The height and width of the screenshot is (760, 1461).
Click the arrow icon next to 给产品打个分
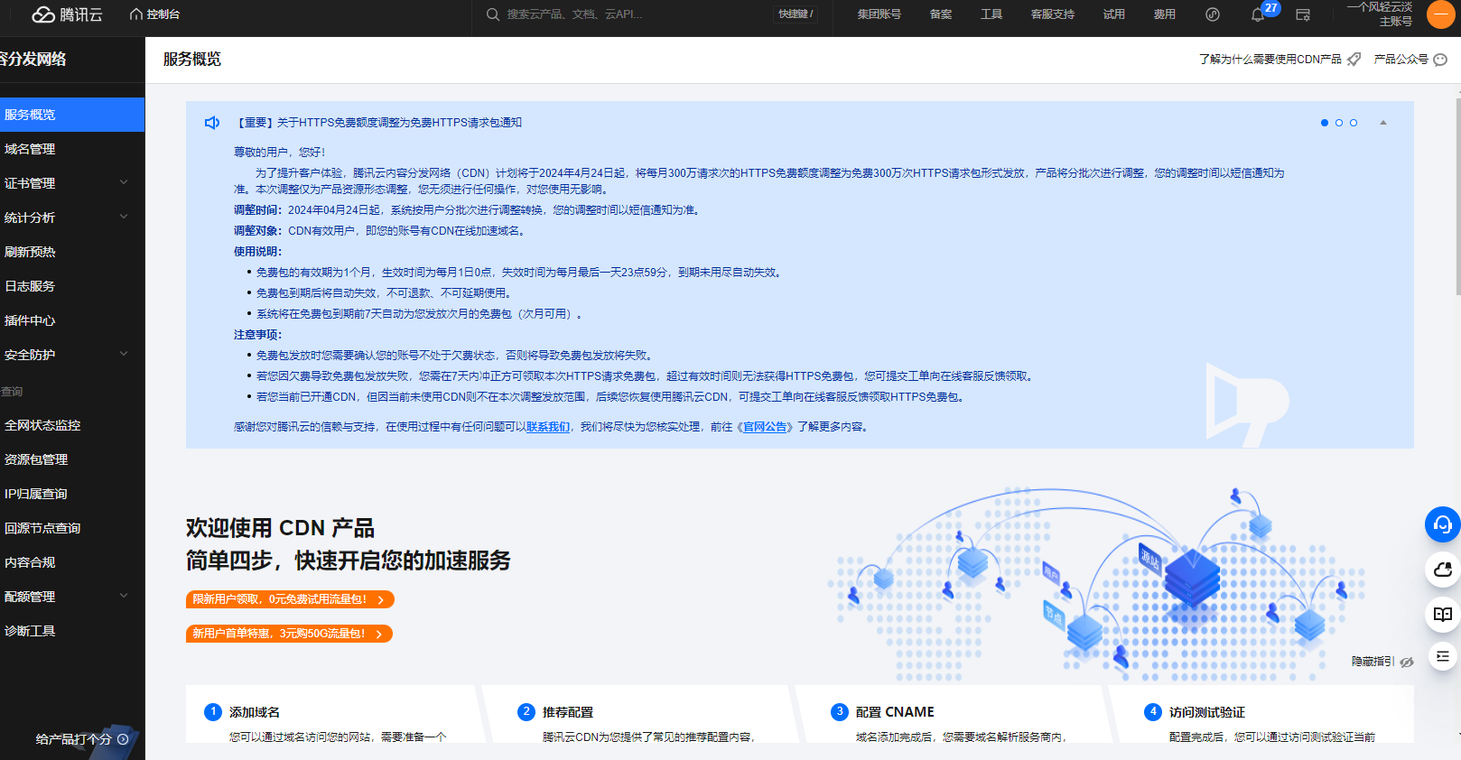click(x=123, y=739)
